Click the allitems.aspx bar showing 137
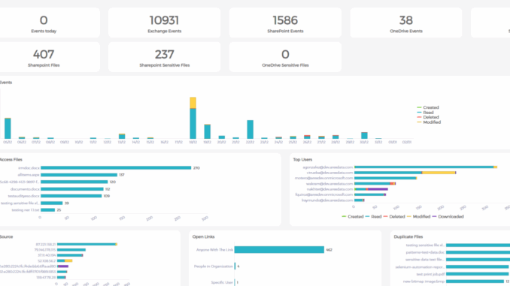 79,175
